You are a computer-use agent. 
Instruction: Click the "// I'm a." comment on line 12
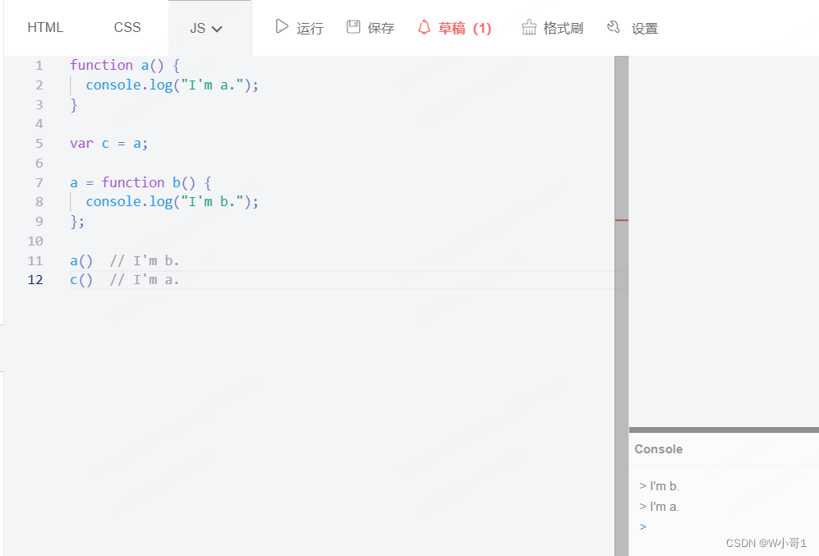point(144,280)
